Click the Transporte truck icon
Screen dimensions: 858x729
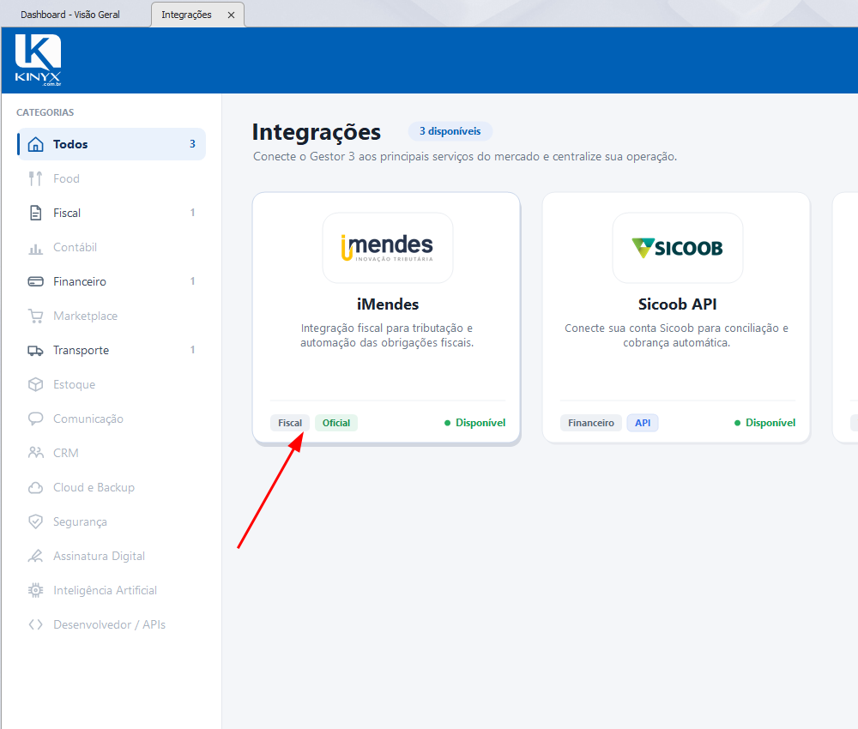tap(35, 351)
